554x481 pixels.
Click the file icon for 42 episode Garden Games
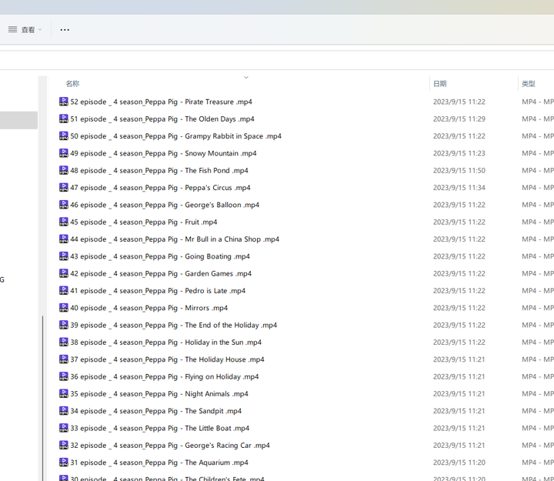click(x=64, y=273)
